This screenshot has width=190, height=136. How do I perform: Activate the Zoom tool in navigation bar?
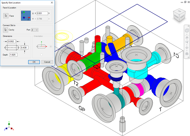coord(187,42)
